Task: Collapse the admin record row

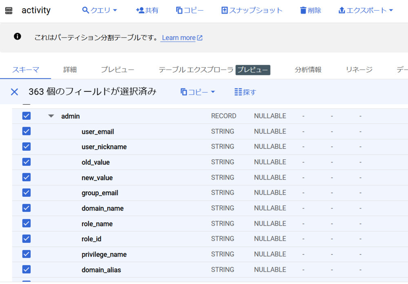Action: point(51,116)
